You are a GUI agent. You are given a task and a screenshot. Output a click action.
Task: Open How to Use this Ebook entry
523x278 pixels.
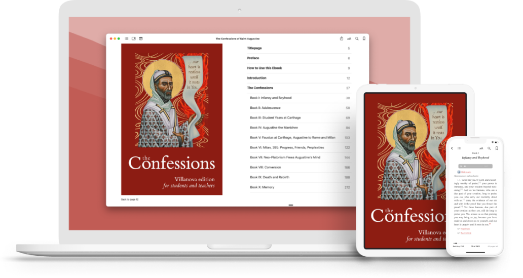coord(298,68)
